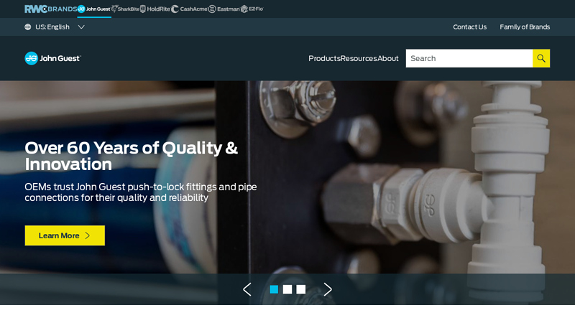The height and width of the screenshot is (323, 575).
Task: Show the next carousel slide
Action: click(x=328, y=289)
